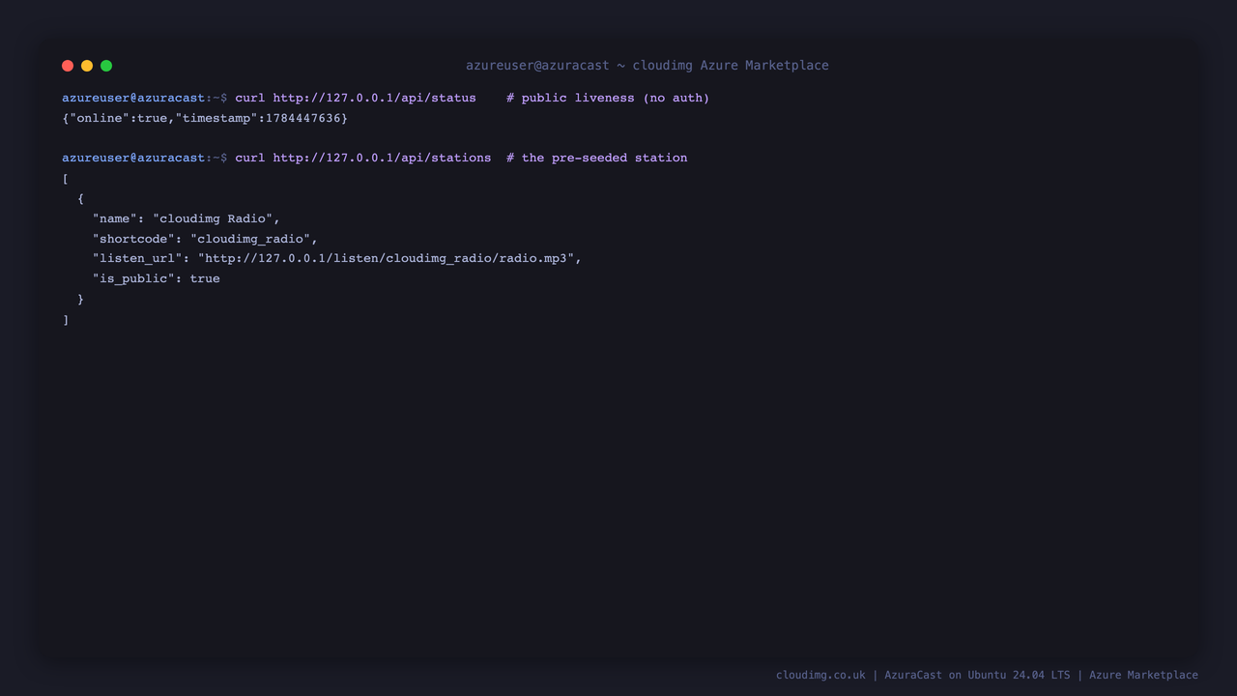Click the opening square bracket line
The height and width of the screenshot is (696, 1237).
click(x=66, y=179)
